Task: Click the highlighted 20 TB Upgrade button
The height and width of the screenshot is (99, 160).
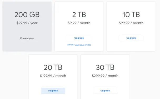Action: pos(53,91)
